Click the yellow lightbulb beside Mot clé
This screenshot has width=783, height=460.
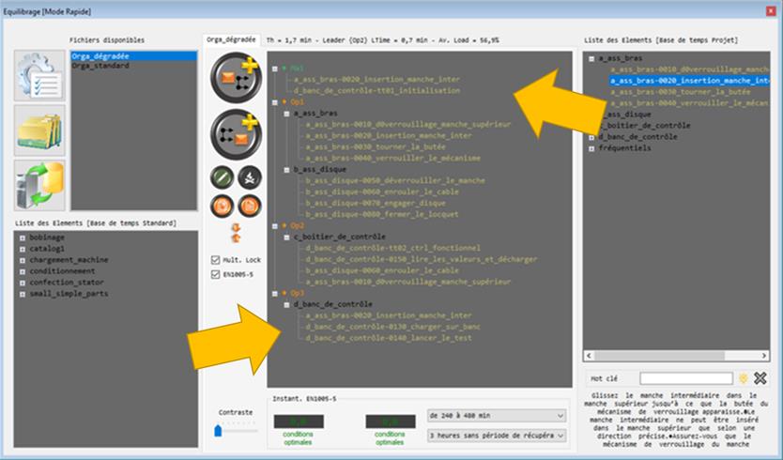(x=743, y=378)
